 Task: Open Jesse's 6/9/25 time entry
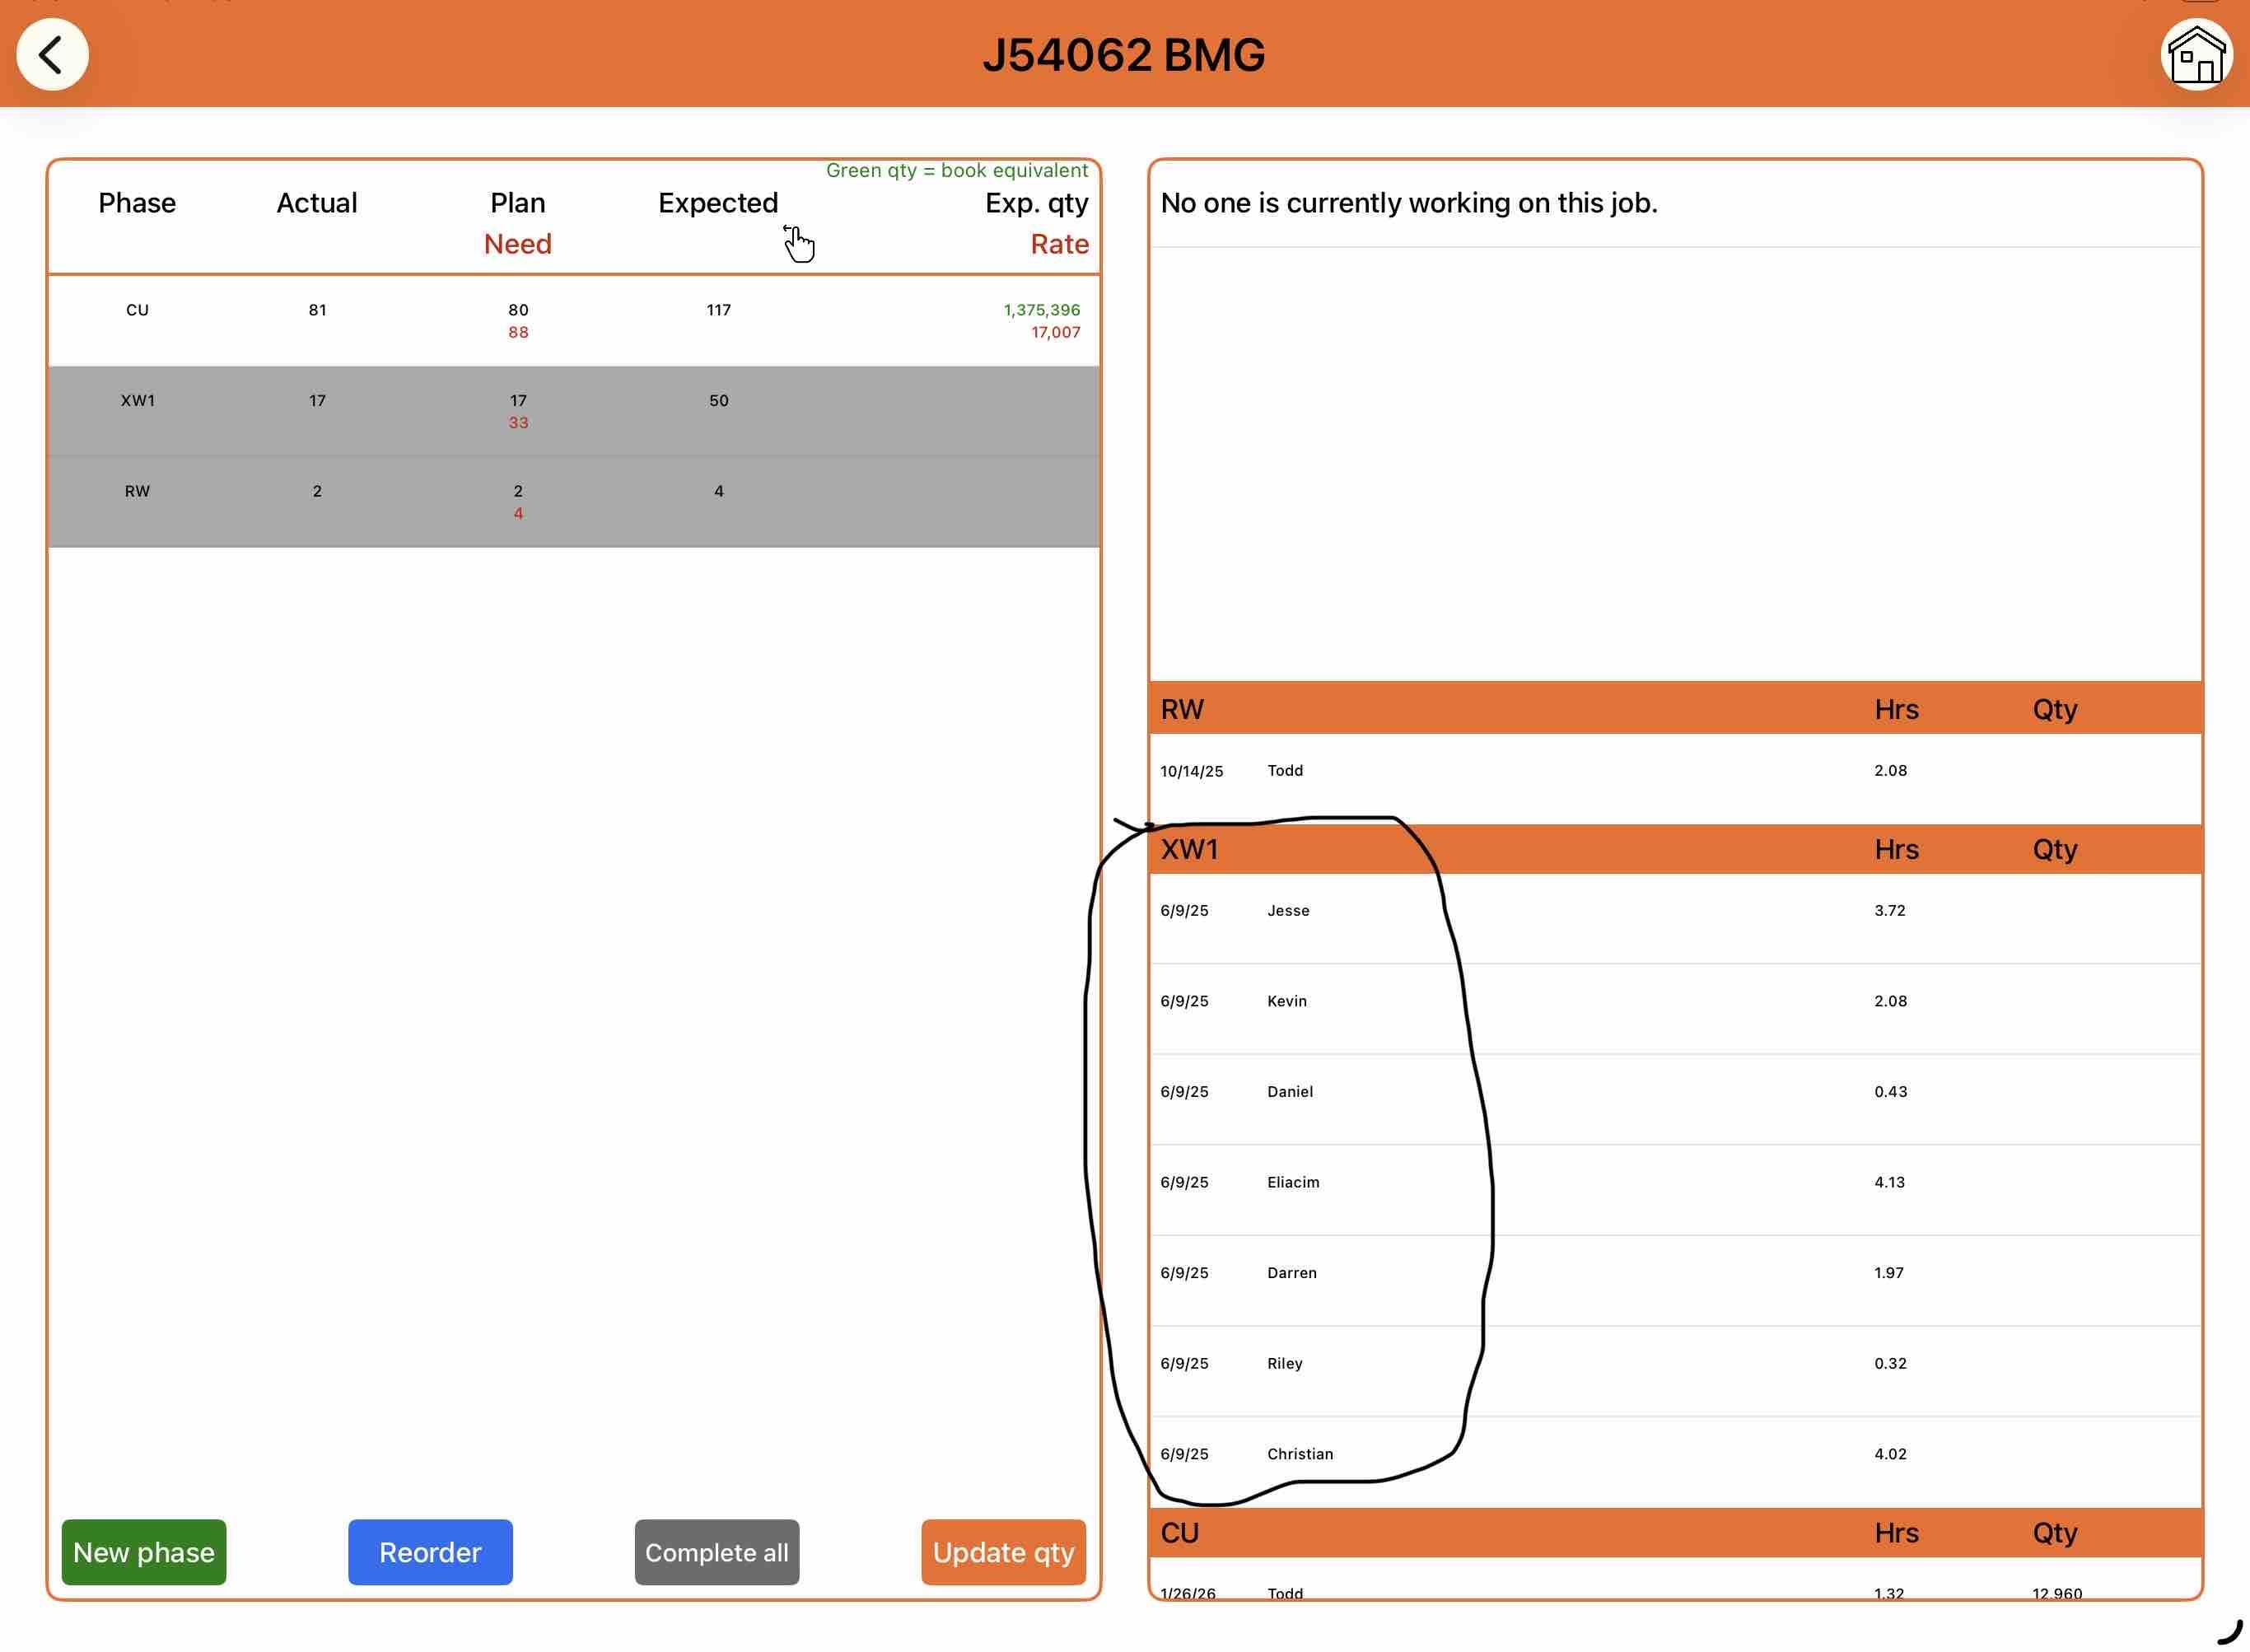[1674, 911]
